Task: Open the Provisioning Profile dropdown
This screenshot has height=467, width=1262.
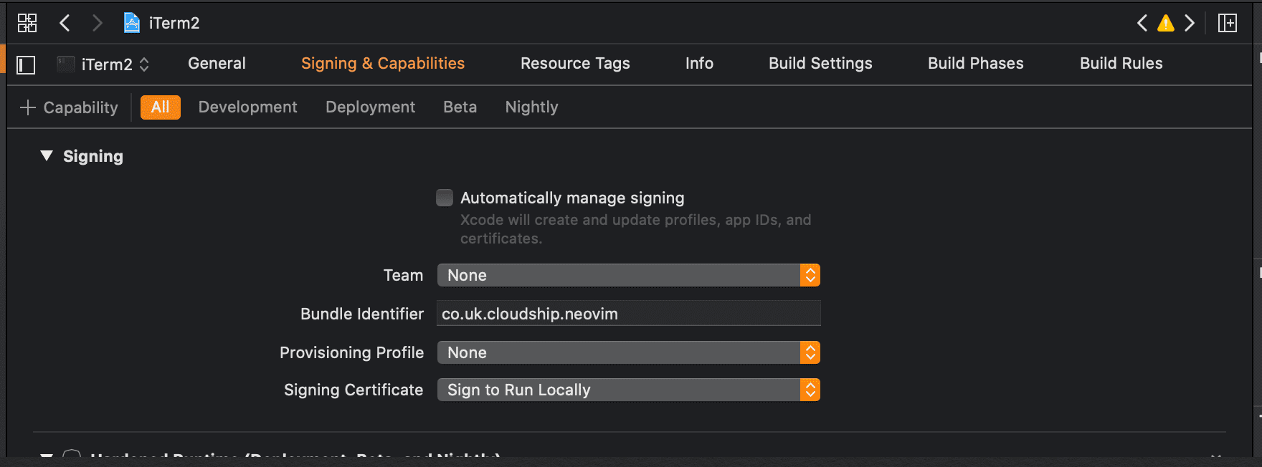Action: (629, 353)
